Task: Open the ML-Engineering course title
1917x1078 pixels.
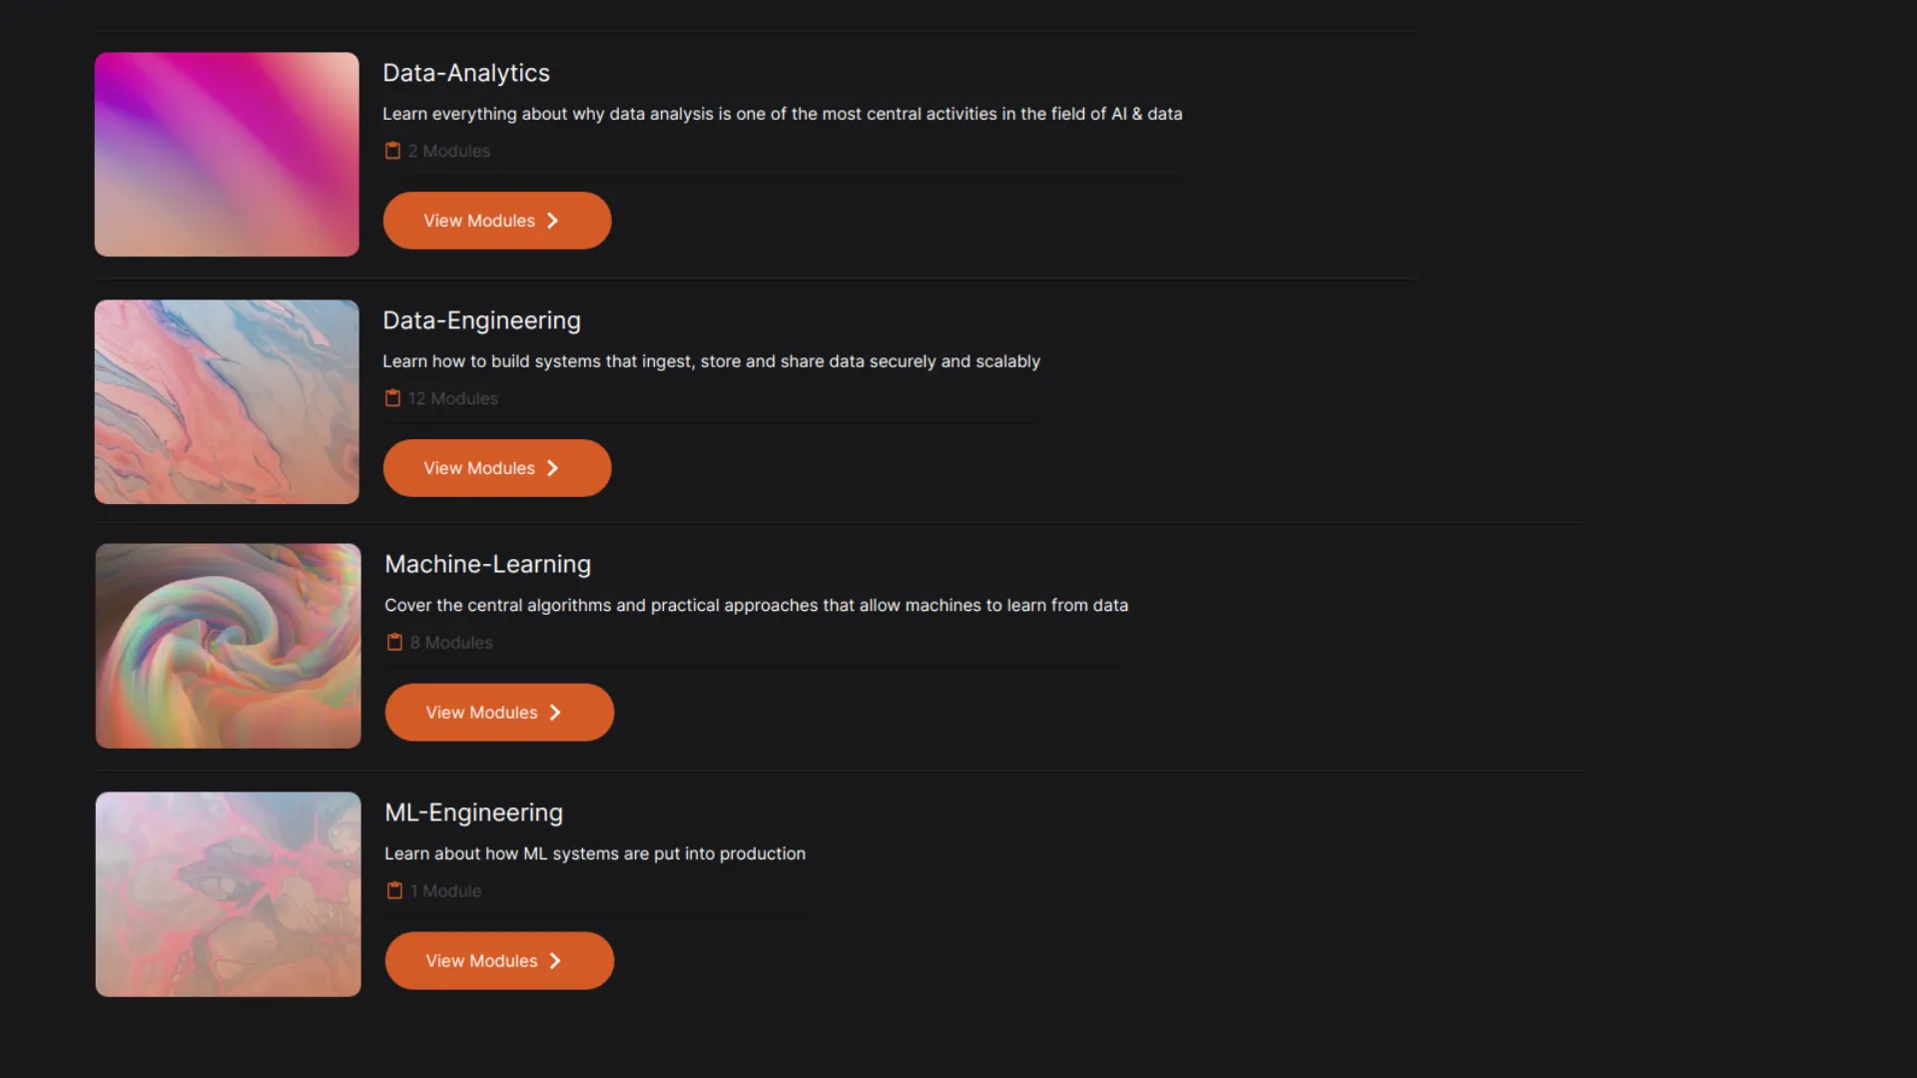Action: [473, 812]
